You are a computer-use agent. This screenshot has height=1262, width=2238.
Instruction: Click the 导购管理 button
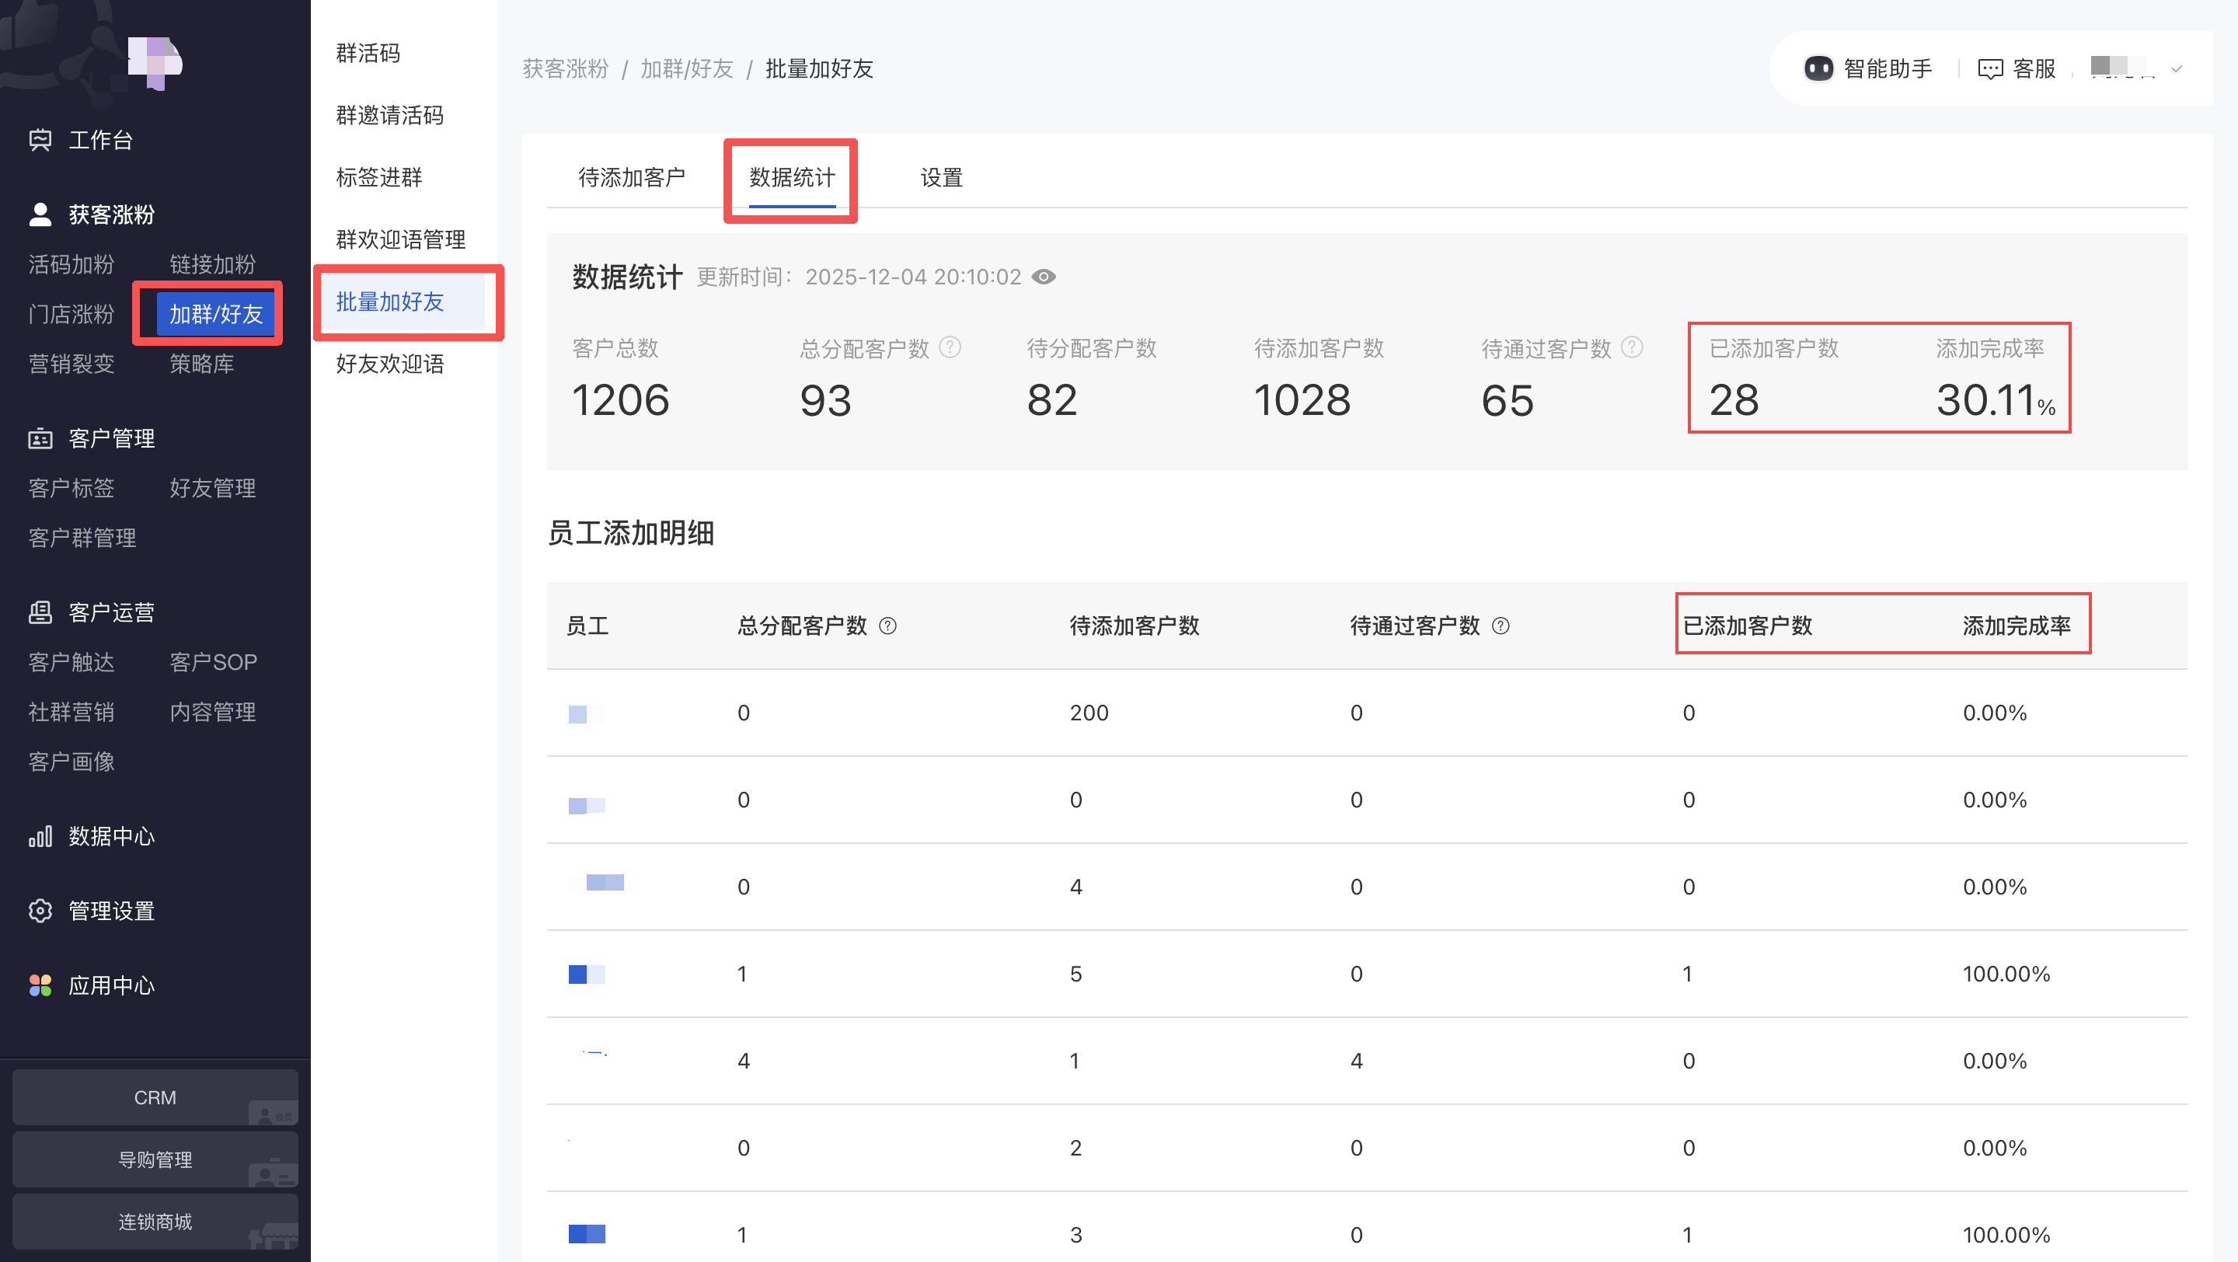(x=155, y=1159)
